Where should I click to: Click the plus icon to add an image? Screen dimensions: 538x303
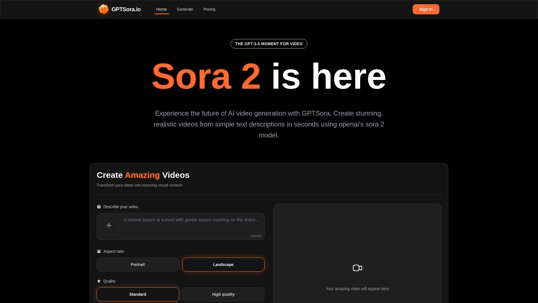[x=109, y=225]
